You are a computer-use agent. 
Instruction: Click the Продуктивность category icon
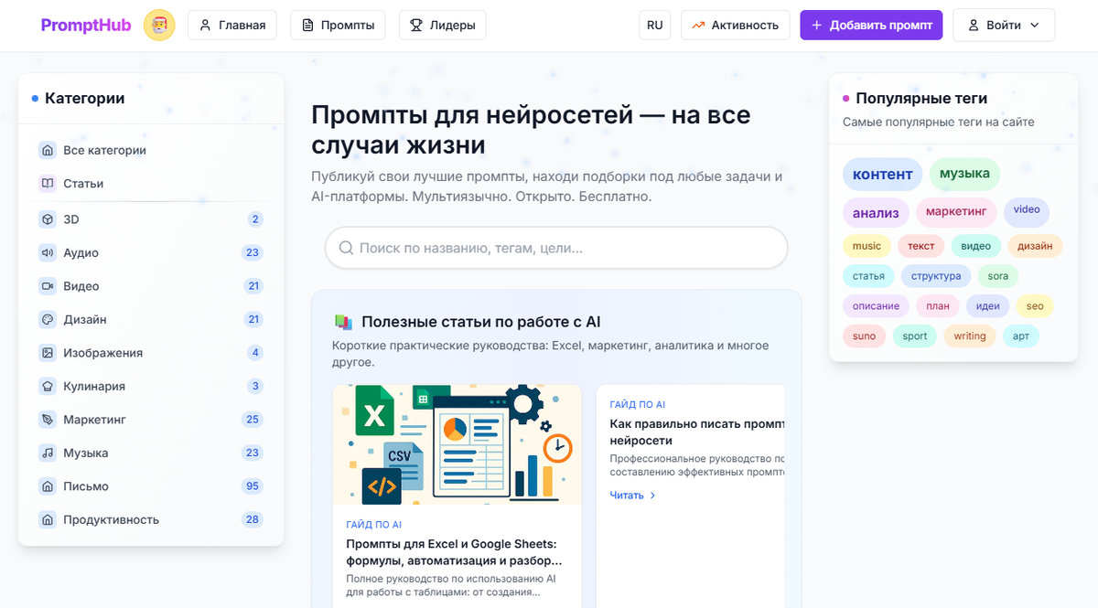[x=48, y=519]
